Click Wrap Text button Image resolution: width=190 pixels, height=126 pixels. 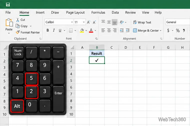pos(142,22)
